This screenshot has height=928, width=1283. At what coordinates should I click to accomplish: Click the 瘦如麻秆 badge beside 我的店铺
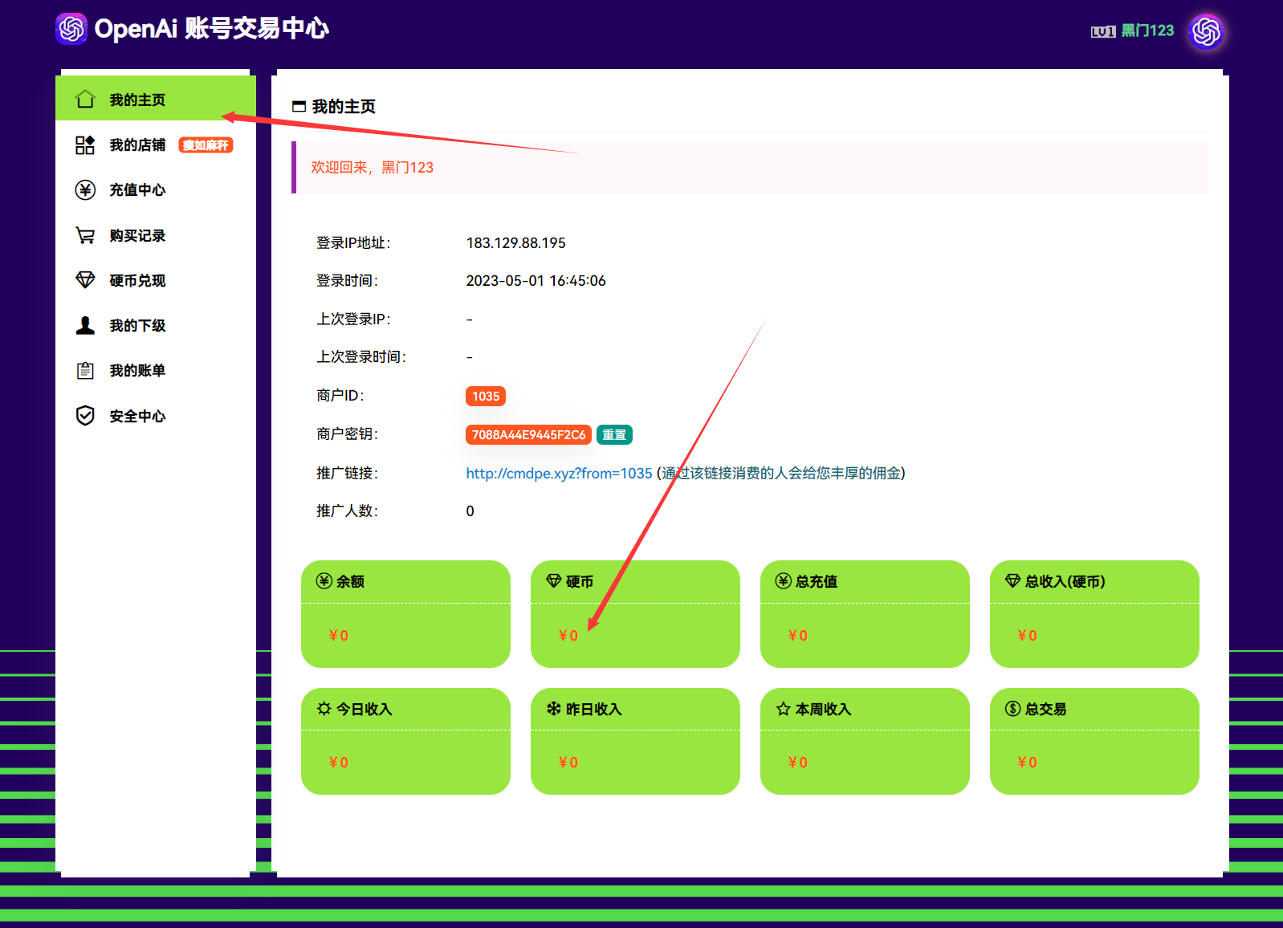coord(206,145)
